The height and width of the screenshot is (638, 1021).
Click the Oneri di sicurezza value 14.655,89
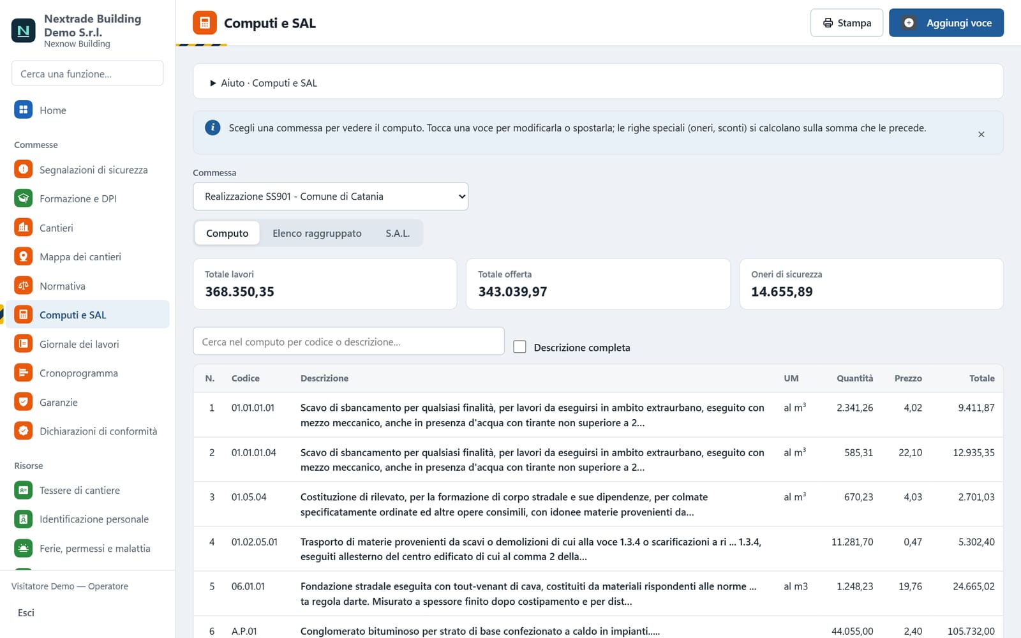tap(782, 292)
